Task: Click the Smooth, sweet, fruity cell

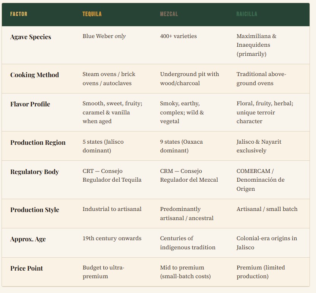Action: 112,112
